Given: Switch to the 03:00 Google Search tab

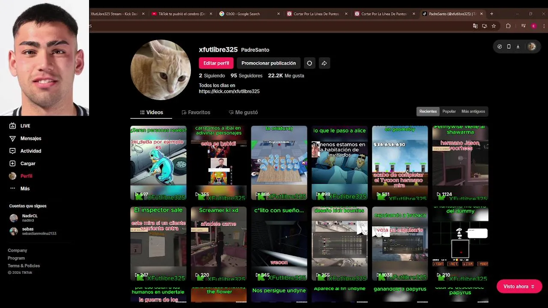Looking at the screenshot, I should pyautogui.click(x=250, y=14).
